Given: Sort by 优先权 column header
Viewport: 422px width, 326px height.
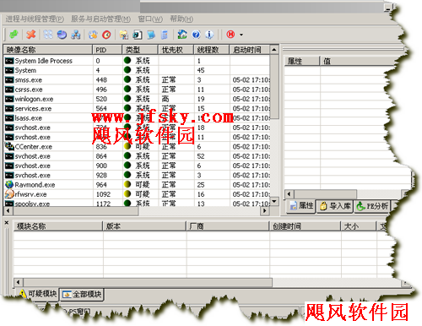Looking at the screenshot, I should (x=176, y=50).
